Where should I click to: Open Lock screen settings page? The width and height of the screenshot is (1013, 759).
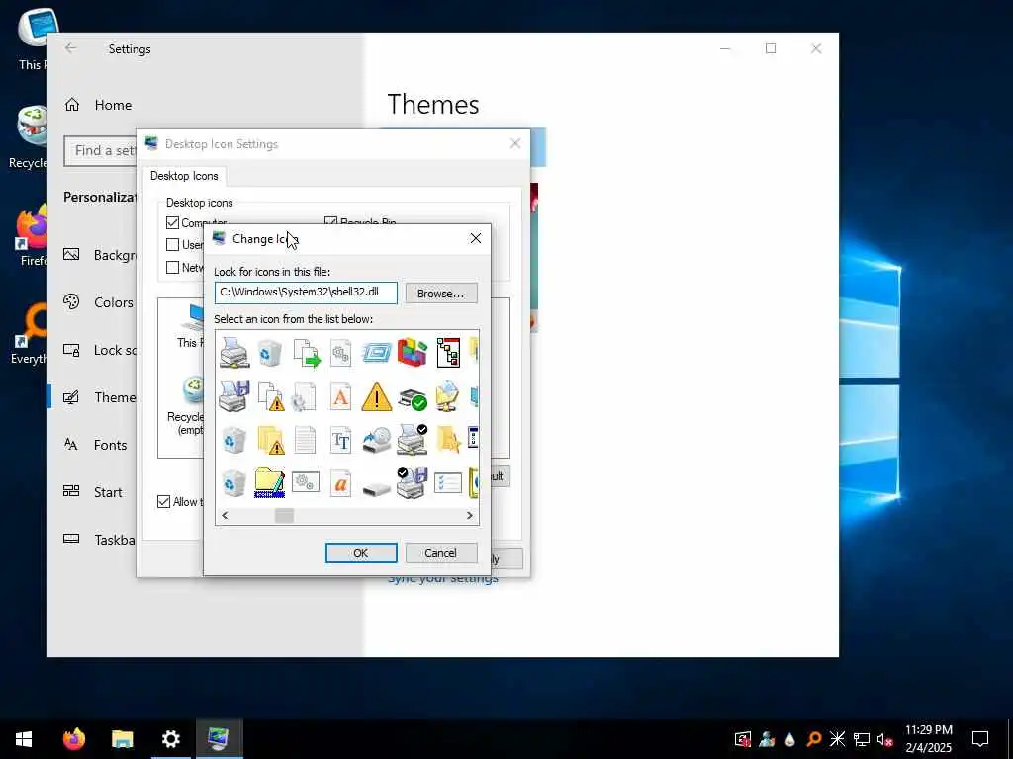pyautogui.click(x=100, y=350)
